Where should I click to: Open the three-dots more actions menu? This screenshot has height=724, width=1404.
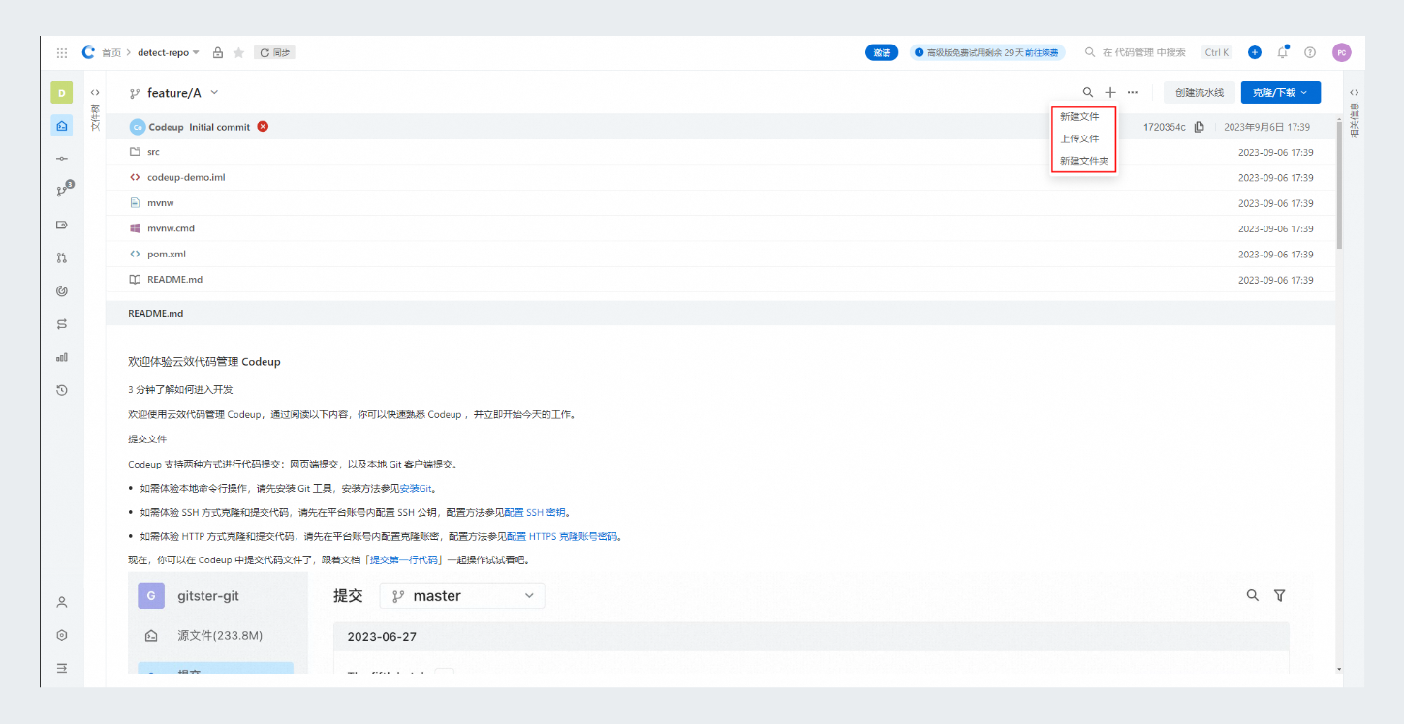pos(1133,93)
